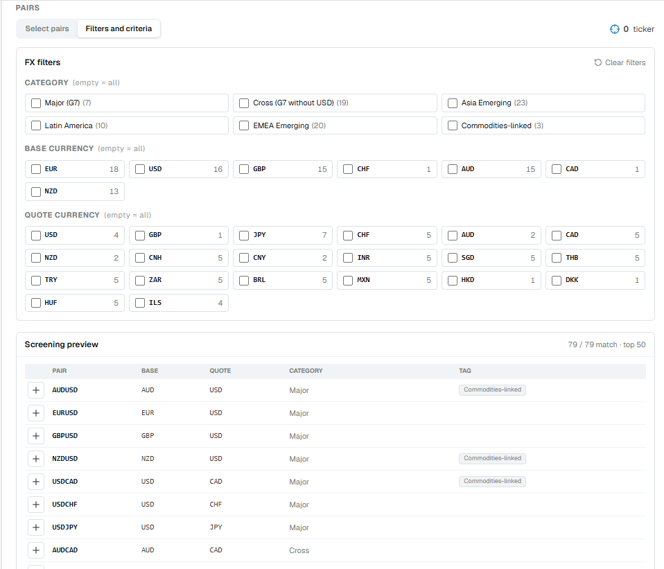Add AUDCAD pair with plus icon
The image size is (664, 569).
click(36, 550)
